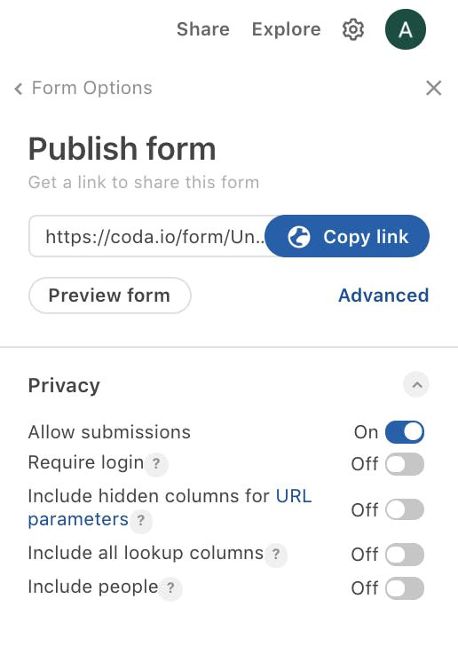
Task: Toggle Include hidden columns for URL parameters
Action: pos(405,509)
